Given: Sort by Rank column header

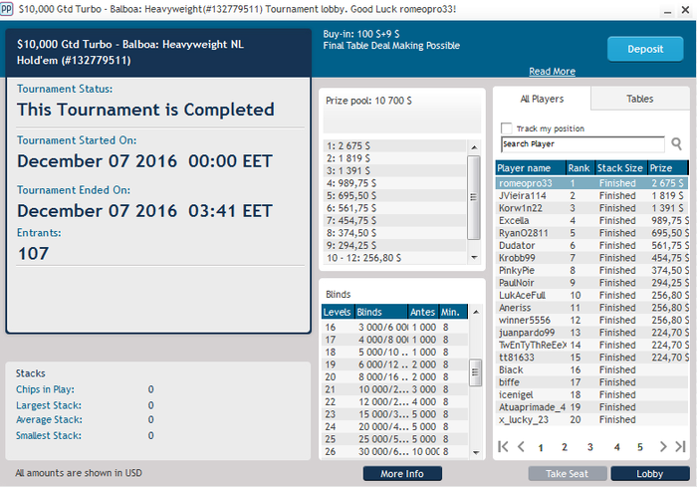Looking at the screenshot, I should 580,168.
